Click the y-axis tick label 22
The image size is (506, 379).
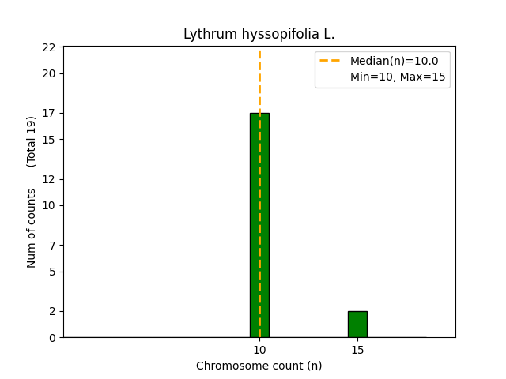tap(48, 47)
